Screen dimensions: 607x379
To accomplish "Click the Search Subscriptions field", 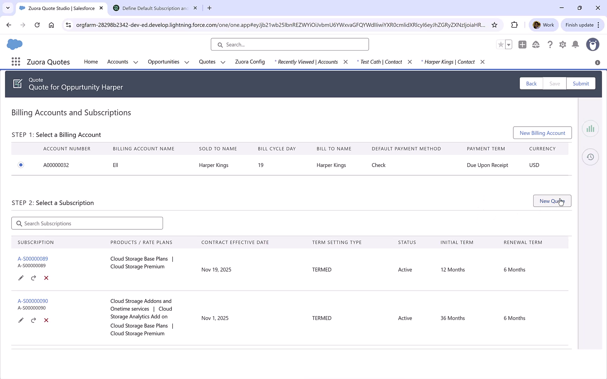I will 87,224.
